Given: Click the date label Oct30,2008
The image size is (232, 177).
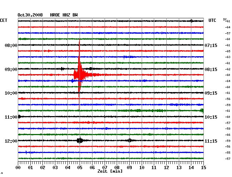Looking at the screenshot, I should pos(30,15).
